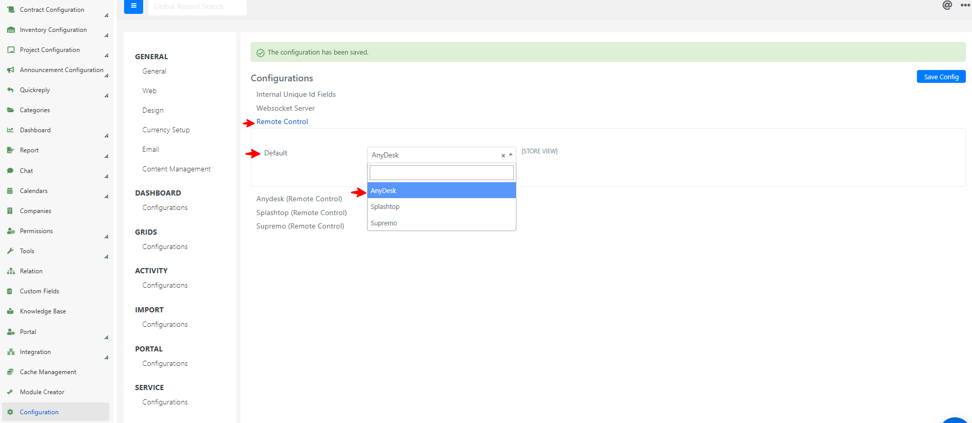Viewport: 972px width, 423px height.
Task: Click the Categories folder icon
Action: coord(10,110)
